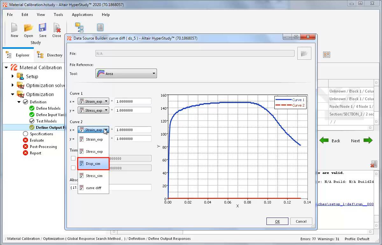Image resolution: width=382 pixels, height=245 pixels.
Task: Click the Warnings: 31 status entry
Action: pyautogui.click(x=329, y=239)
